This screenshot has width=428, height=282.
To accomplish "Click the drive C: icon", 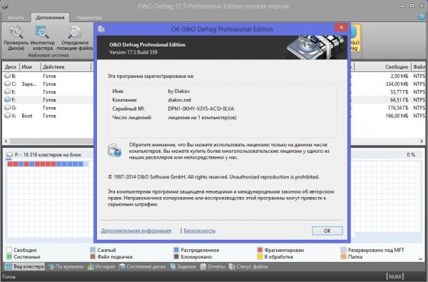I will (8, 84).
